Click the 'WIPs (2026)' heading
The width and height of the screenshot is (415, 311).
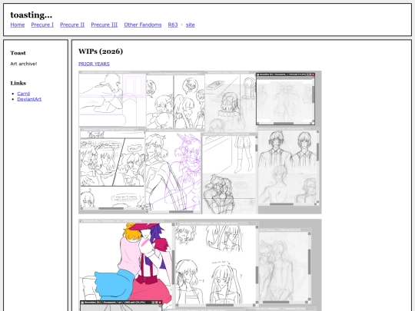pyautogui.click(x=101, y=51)
